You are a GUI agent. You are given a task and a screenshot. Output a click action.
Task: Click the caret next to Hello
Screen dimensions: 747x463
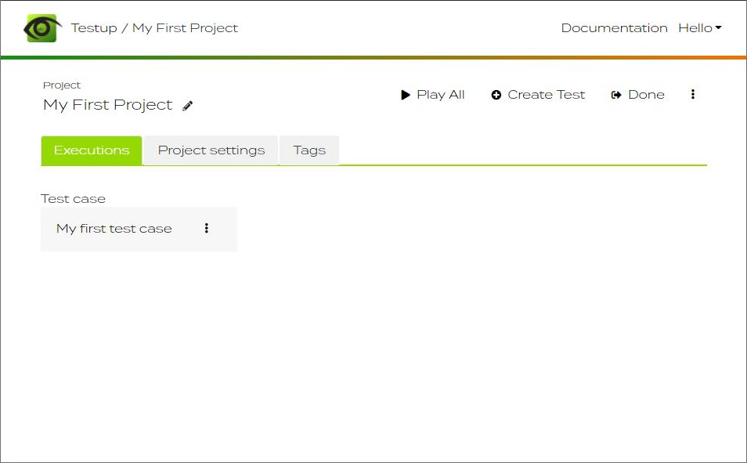click(x=718, y=27)
